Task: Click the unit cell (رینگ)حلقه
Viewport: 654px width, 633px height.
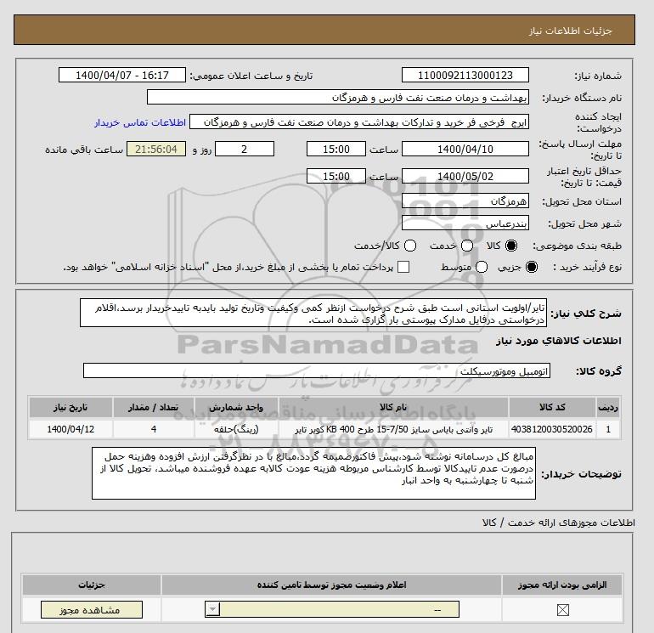Action: click(236, 429)
